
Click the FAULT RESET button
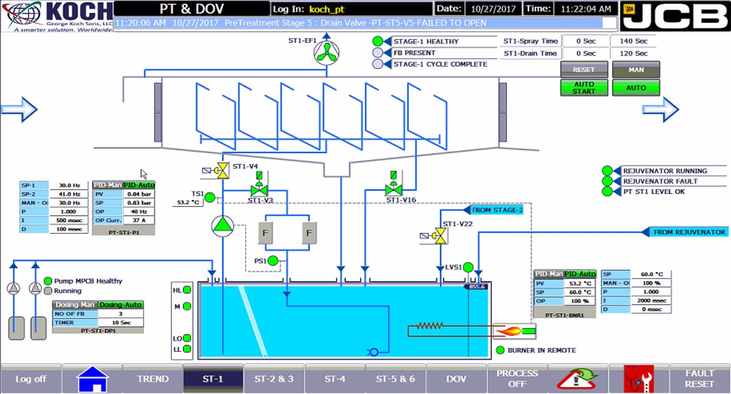click(699, 379)
